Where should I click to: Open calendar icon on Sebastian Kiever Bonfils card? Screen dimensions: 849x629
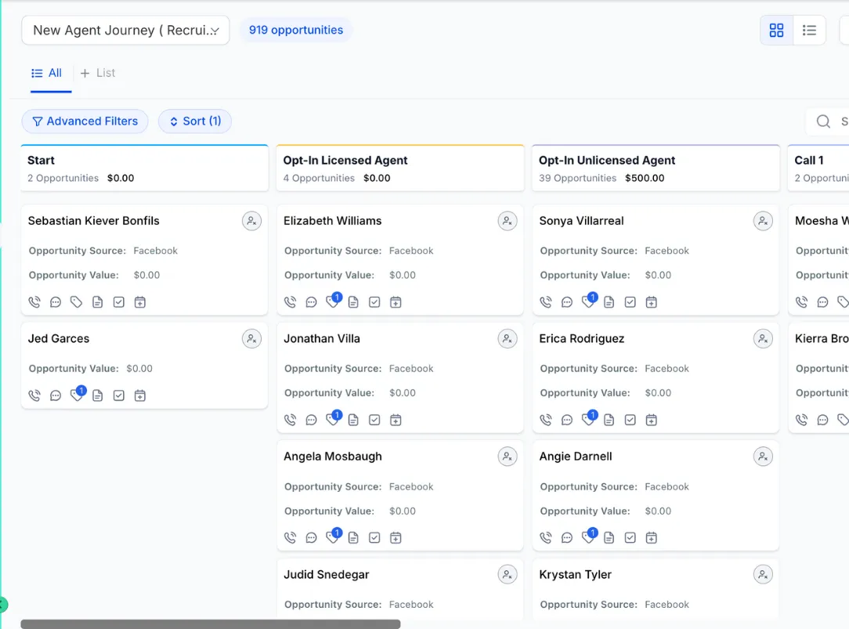(x=139, y=302)
